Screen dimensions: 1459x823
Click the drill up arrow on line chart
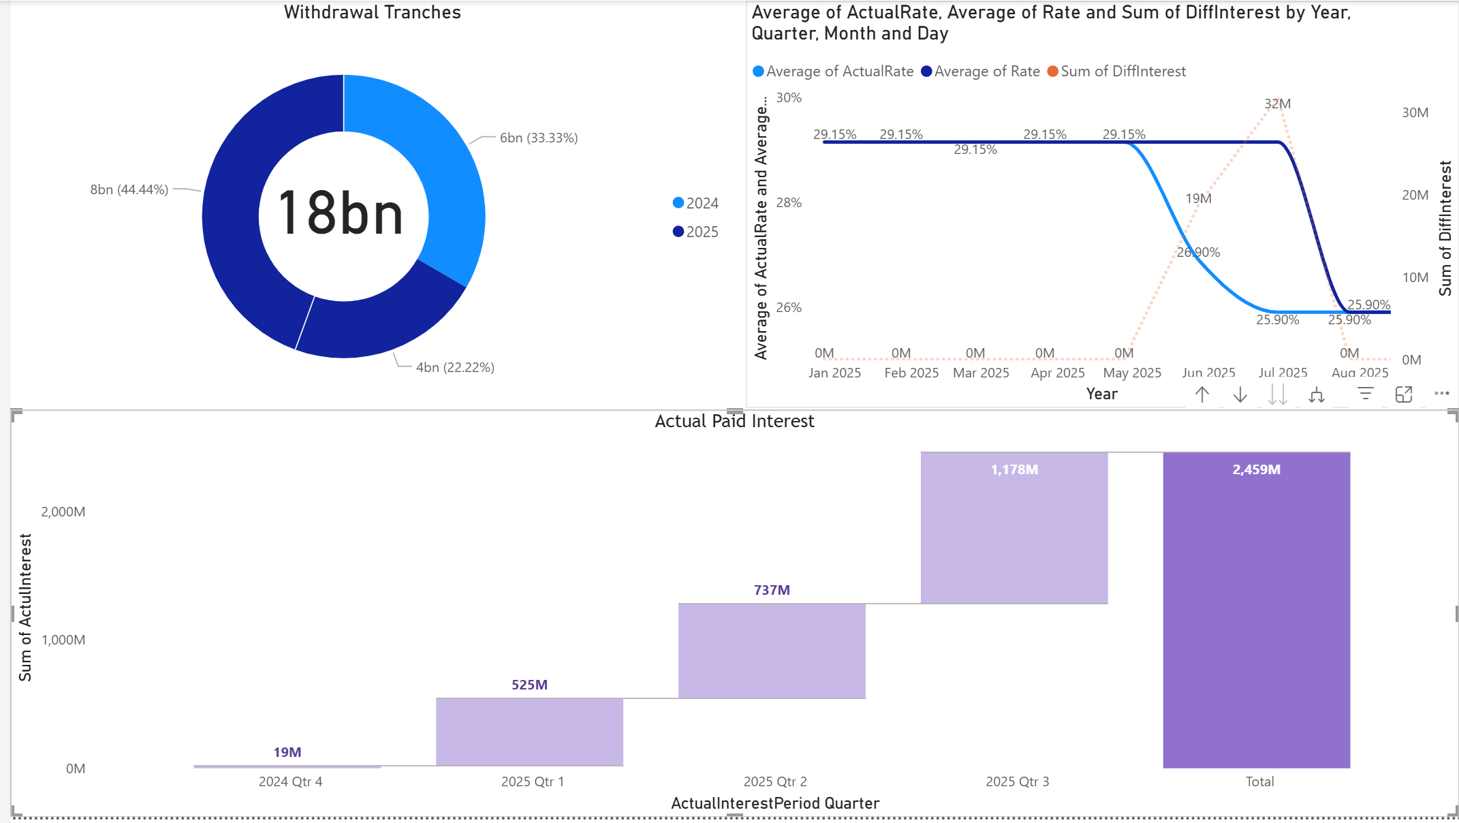point(1204,394)
